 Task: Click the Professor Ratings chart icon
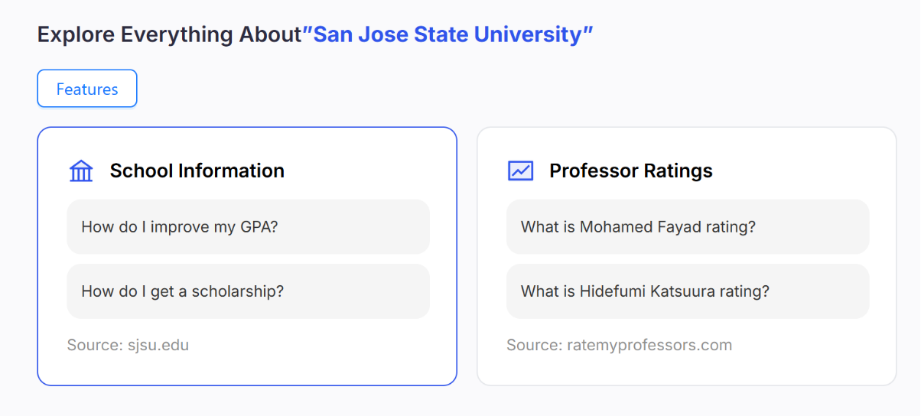520,171
